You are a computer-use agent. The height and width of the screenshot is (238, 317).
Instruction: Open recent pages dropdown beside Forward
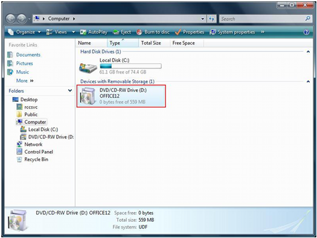coord(30,19)
